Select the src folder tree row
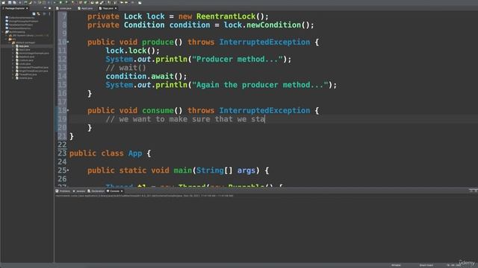This screenshot has height=268, width=478. pyautogui.click(x=12, y=39)
